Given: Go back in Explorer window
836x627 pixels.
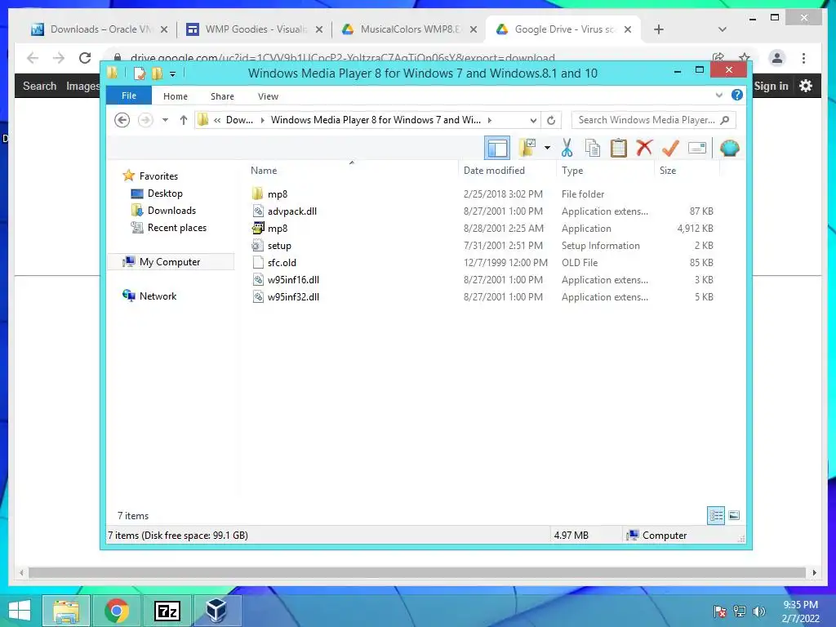Looking at the screenshot, I should 122,120.
